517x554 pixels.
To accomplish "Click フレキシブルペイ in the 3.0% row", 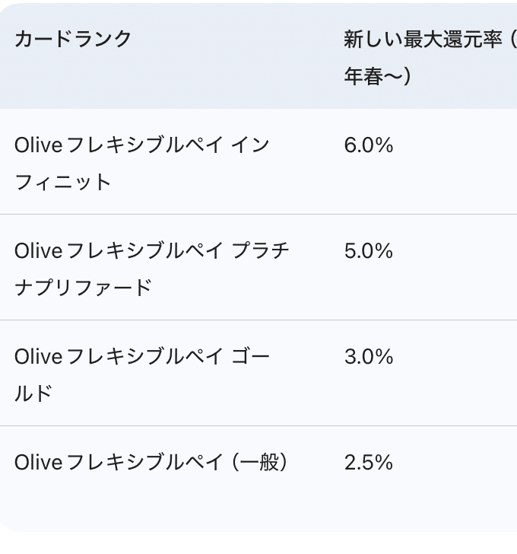I will [144, 357].
